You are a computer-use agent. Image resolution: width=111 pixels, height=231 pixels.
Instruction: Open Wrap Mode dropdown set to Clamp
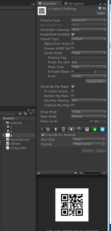pos(89,112)
